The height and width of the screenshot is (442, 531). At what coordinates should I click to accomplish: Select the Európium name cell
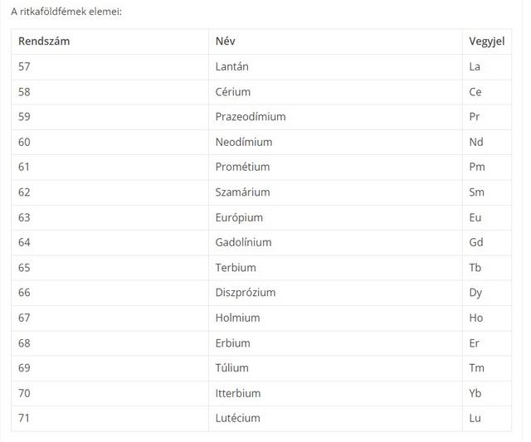[x=239, y=217]
